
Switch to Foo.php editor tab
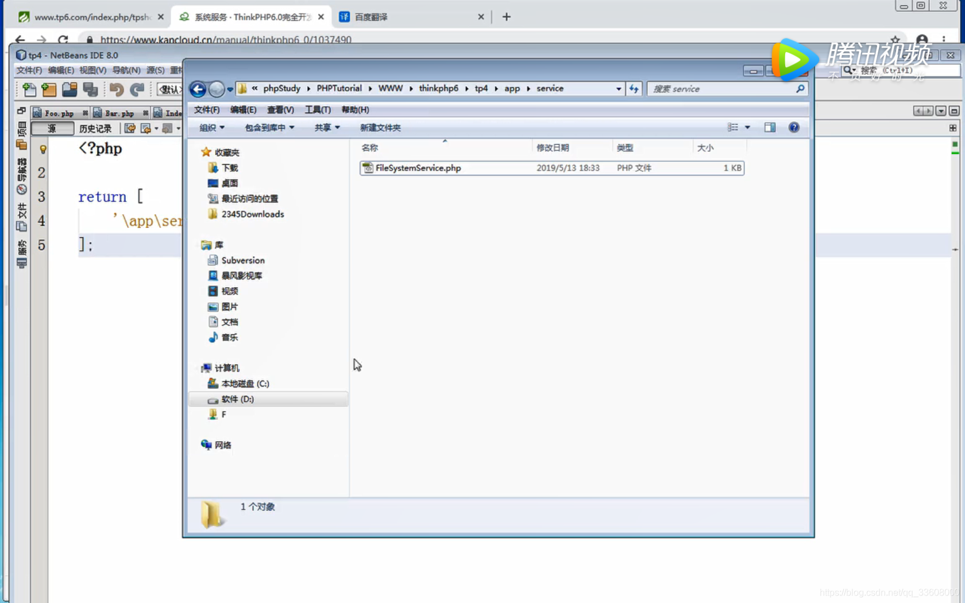tap(59, 113)
